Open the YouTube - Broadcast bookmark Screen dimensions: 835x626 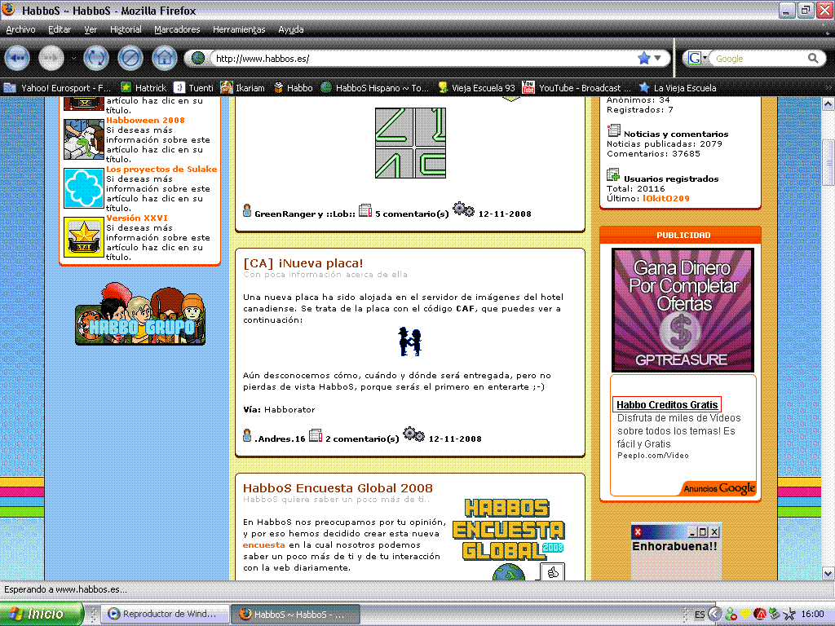point(576,88)
